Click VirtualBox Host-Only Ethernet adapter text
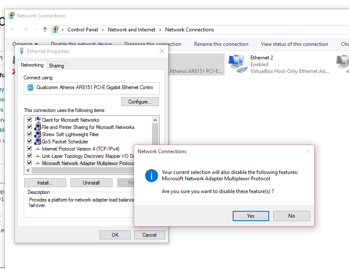This screenshot has height=269, width=349. pyautogui.click(x=290, y=71)
